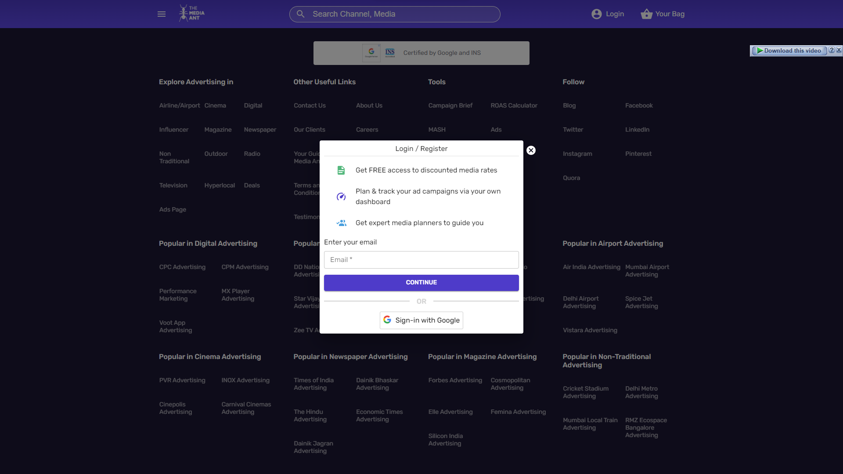This screenshot has width=843, height=474.
Task: Open the hamburger menu icon
Action: 162,14
